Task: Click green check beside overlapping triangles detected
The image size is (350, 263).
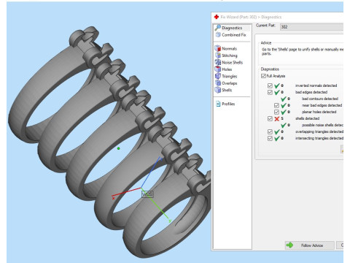Action: tap(277, 131)
